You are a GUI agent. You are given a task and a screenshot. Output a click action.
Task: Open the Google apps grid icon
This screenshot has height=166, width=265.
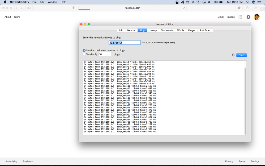click(x=240, y=17)
